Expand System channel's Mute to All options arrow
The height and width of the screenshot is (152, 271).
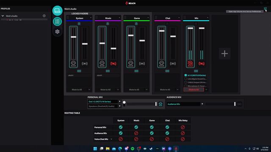coord(89,90)
